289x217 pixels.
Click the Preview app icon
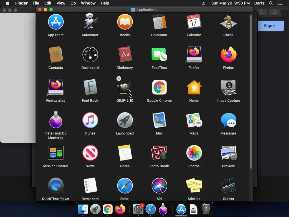[x=228, y=153]
